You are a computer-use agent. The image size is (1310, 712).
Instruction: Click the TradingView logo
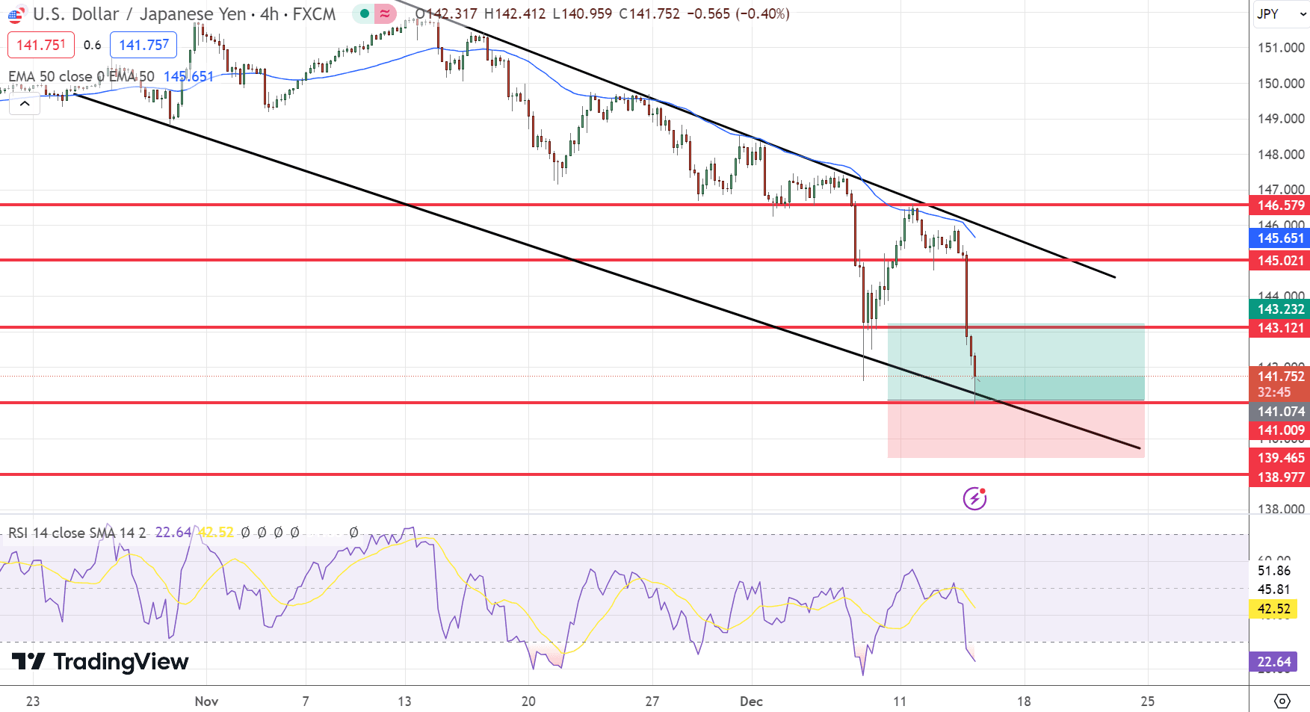click(x=100, y=661)
